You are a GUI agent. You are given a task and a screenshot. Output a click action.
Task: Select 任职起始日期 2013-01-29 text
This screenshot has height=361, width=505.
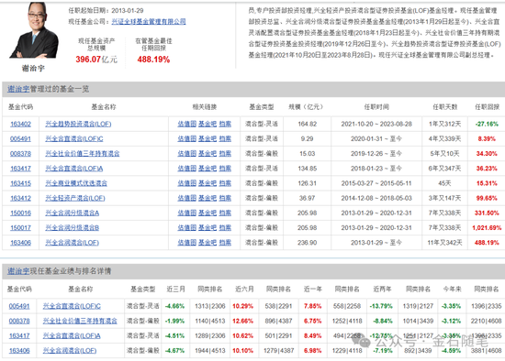pyautogui.click(x=106, y=11)
